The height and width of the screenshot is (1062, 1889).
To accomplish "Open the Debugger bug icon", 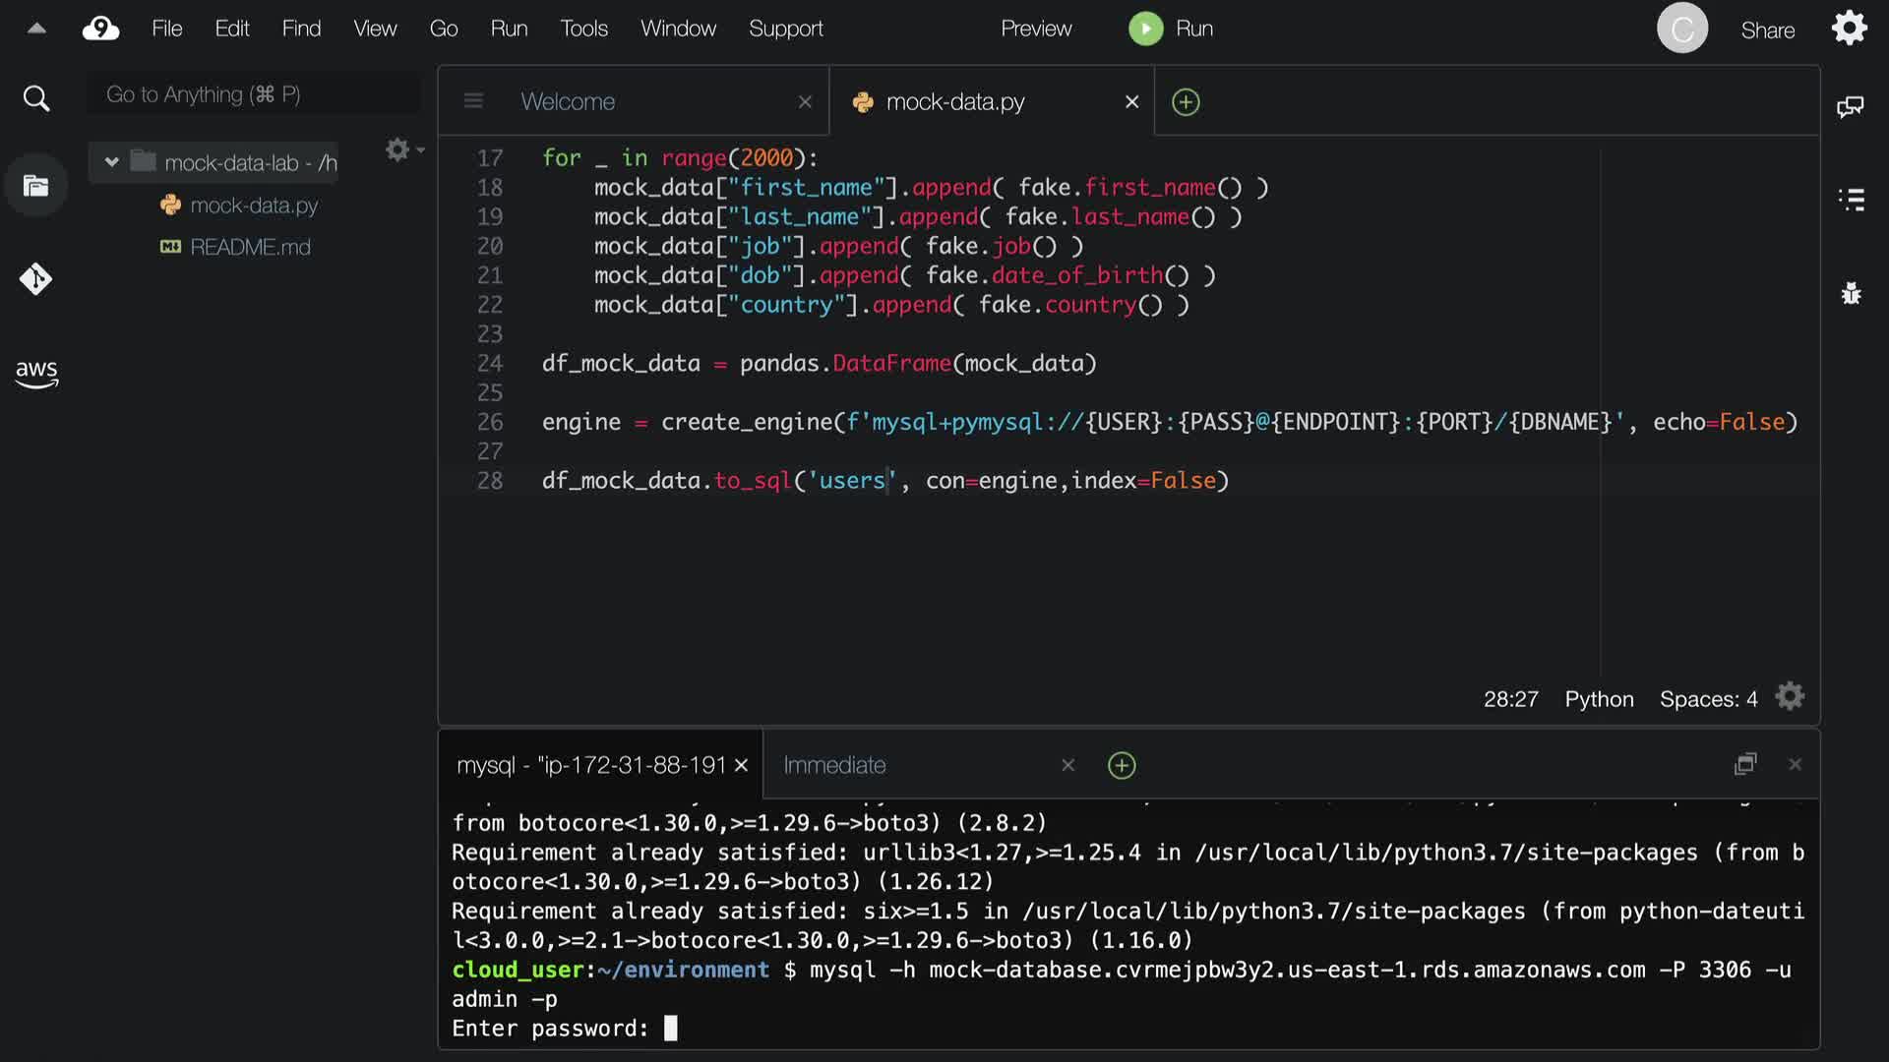I will (x=1851, y=293).
